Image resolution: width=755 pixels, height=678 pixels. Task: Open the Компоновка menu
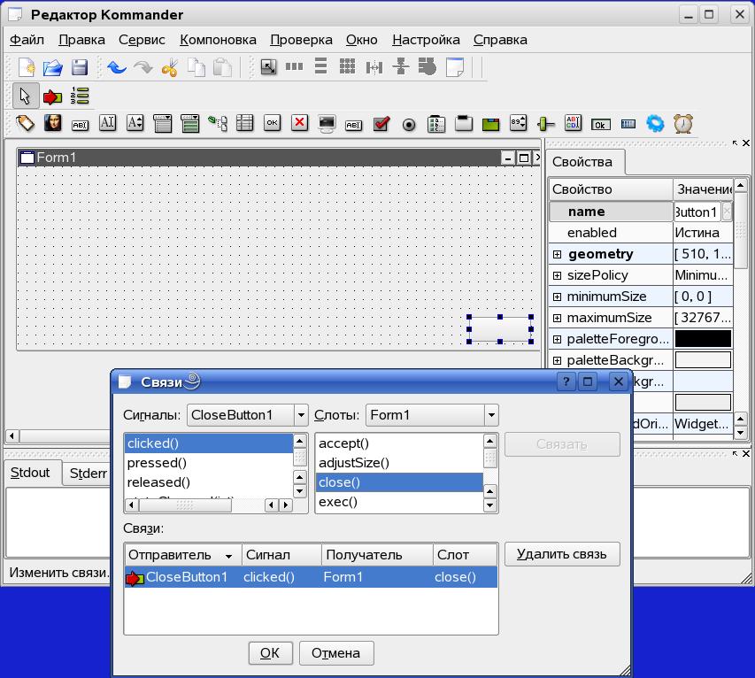tap(218, 40)
